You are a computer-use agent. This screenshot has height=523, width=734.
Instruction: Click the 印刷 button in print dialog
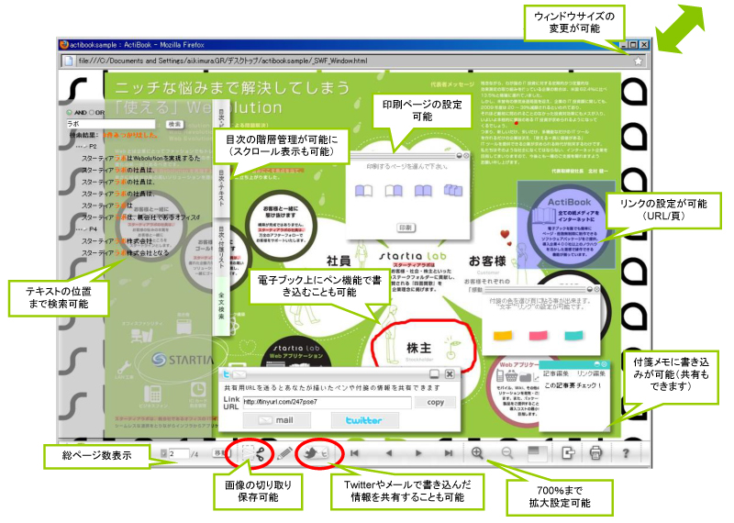(x=406, y=228)
